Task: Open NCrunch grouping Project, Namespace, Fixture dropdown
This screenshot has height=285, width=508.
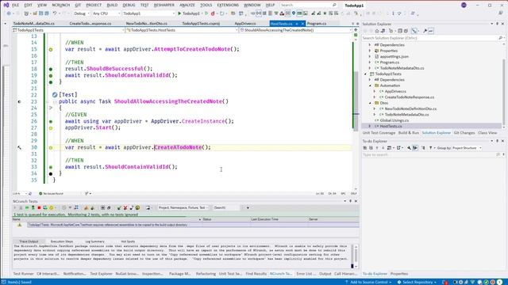Action: point(183,207)
